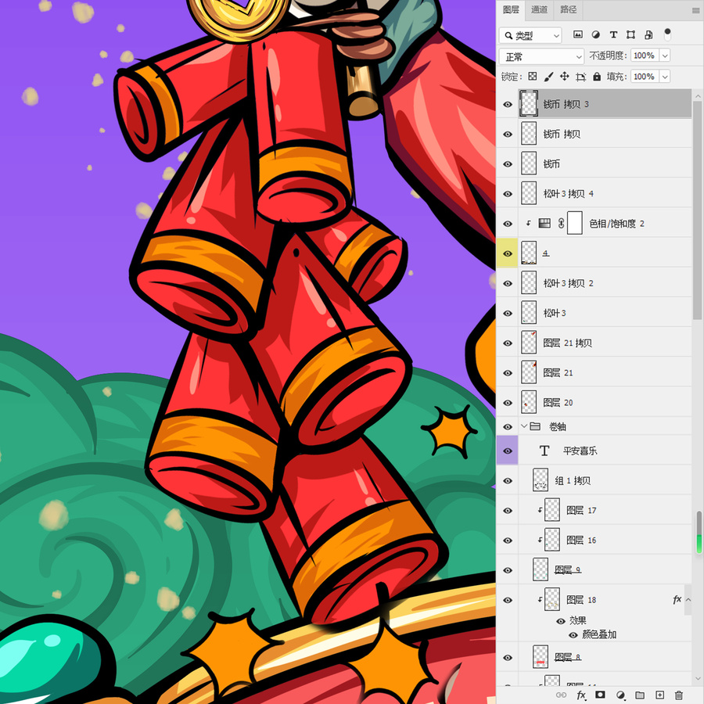
Task: Click the layers panel vertical scrollbar
Action: point(697,210)
